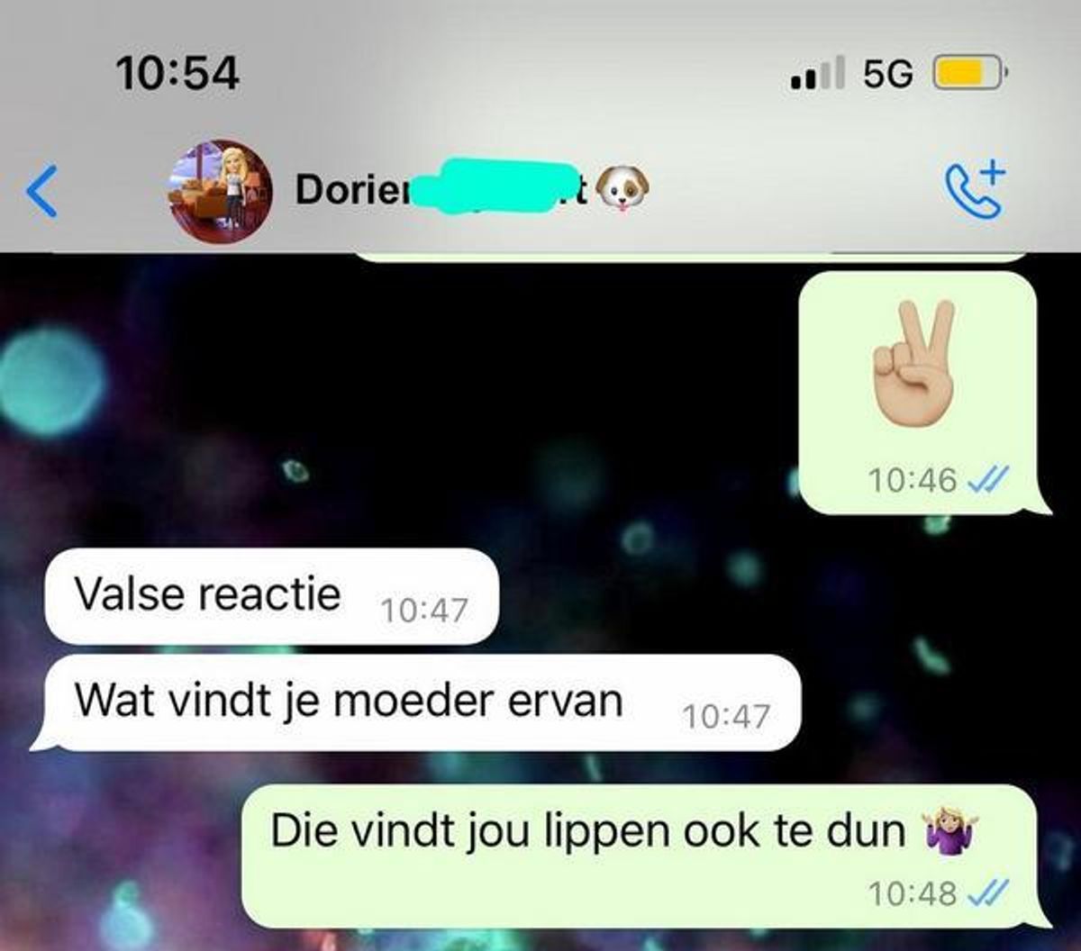
Task: Tap 10:47 timestamp on 'Valse reactie'
Action: point(424,611)
